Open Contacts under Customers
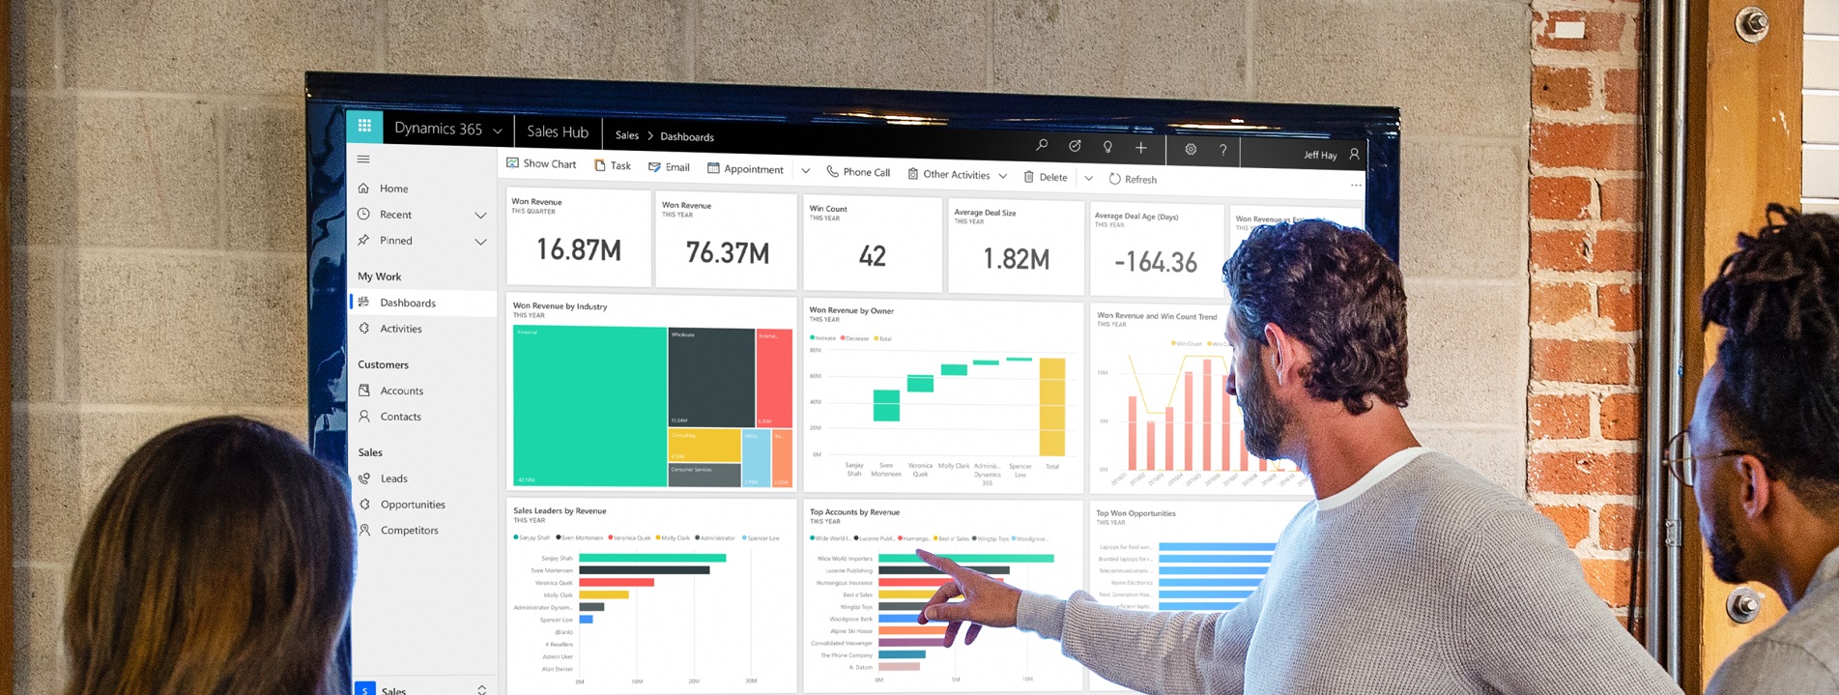1839x695 pixels. [400, 417]
